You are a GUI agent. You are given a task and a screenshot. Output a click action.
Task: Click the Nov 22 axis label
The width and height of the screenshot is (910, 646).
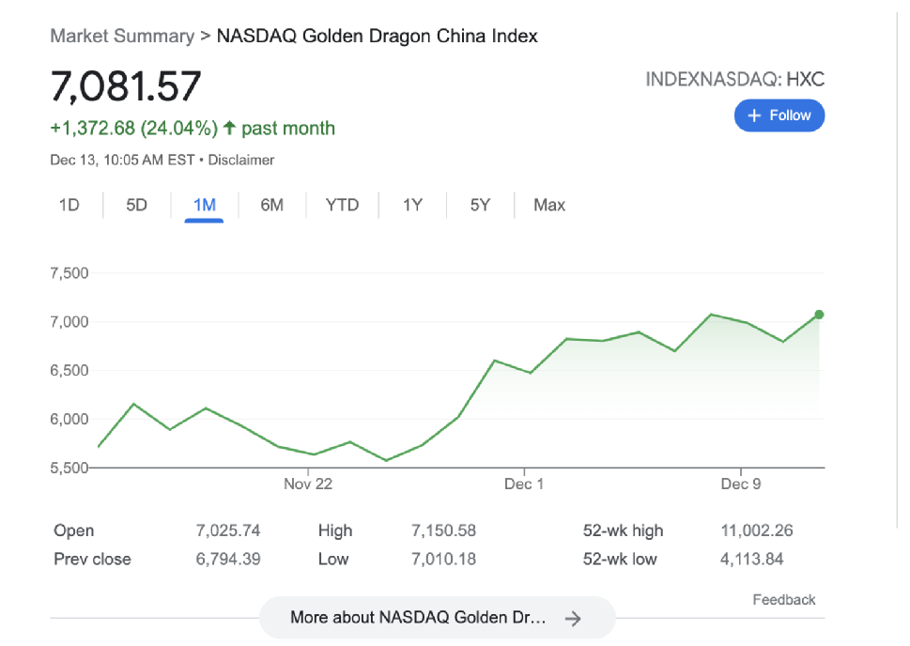tap(308, 484)
